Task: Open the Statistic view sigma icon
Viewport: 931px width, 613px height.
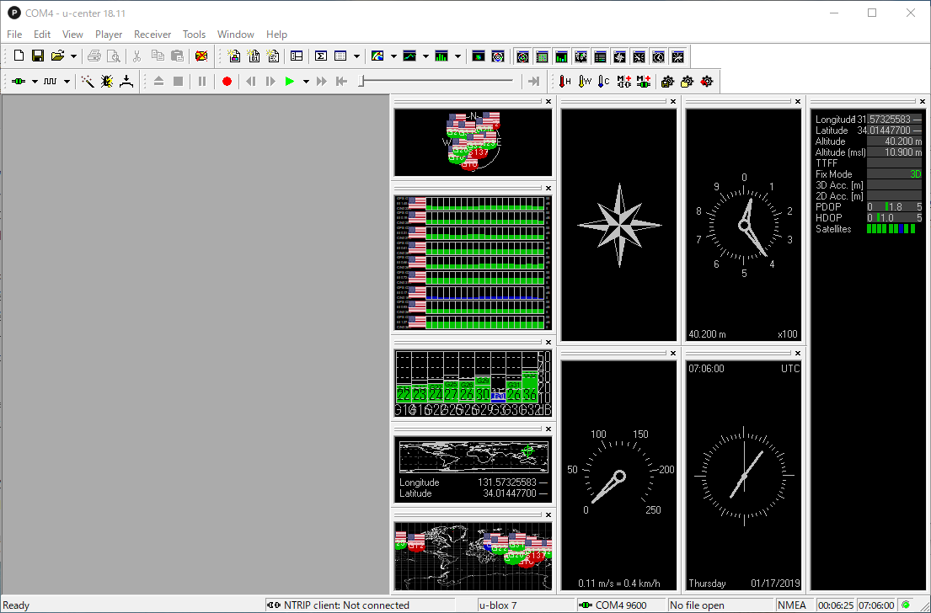Action: 321,56
